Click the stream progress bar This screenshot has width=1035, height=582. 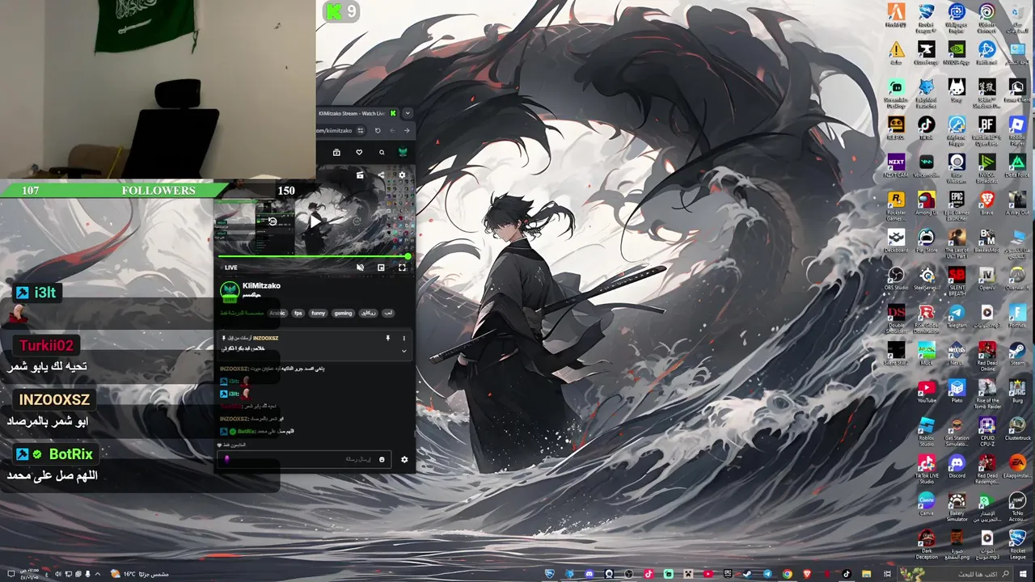click(314, 256)
